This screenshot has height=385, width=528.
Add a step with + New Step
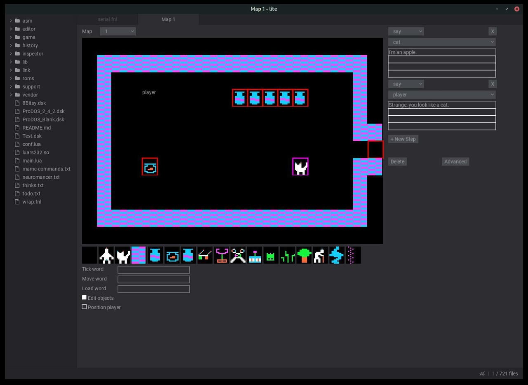point(403,139)
